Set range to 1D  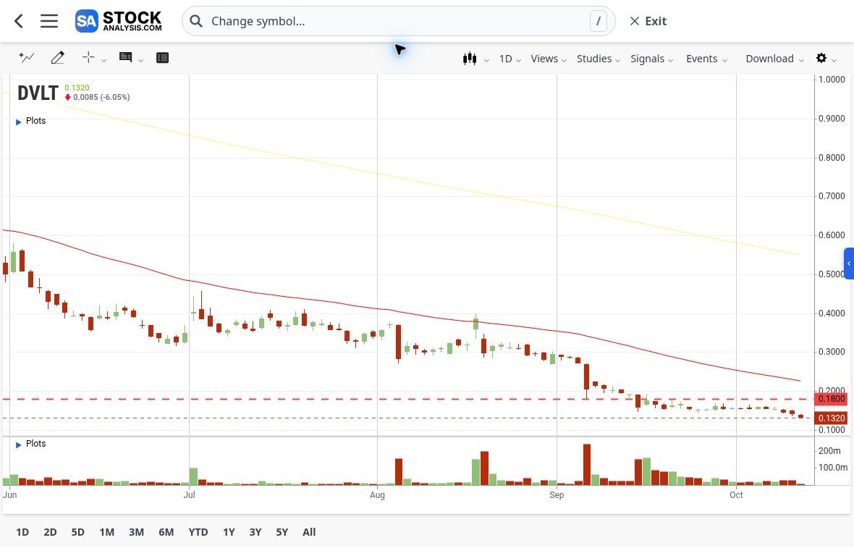pyautogui.click(x=22, y=532)
